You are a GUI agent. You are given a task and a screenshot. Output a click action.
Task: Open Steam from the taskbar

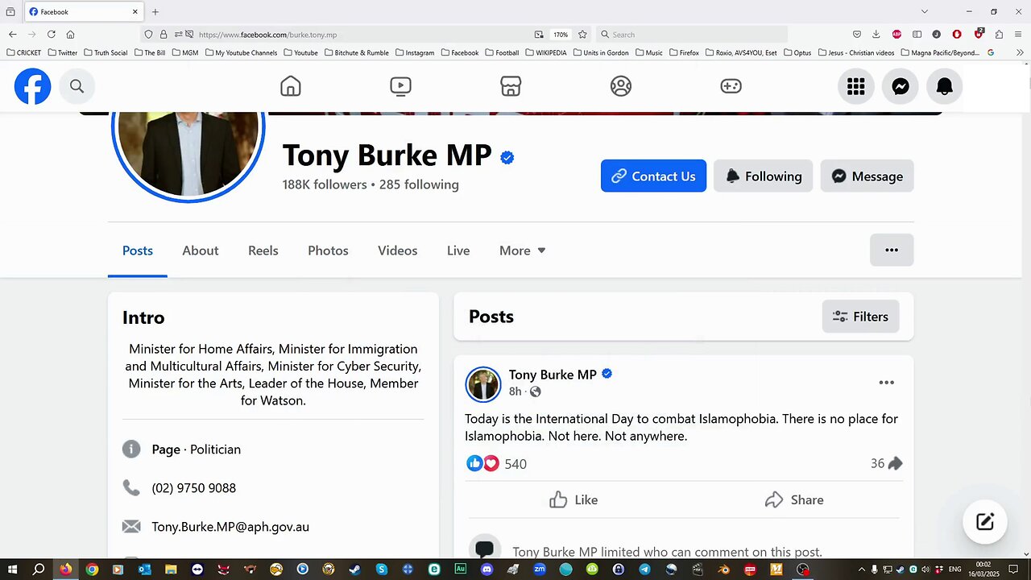click(354, 569)
